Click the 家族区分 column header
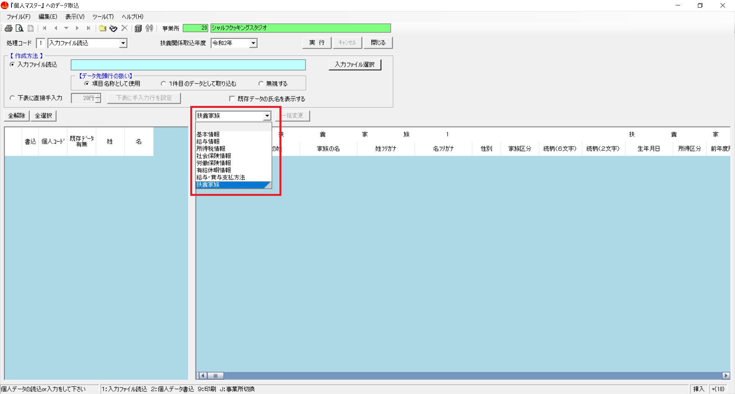The height and width of the screenshot is (394, 735). 520,149
